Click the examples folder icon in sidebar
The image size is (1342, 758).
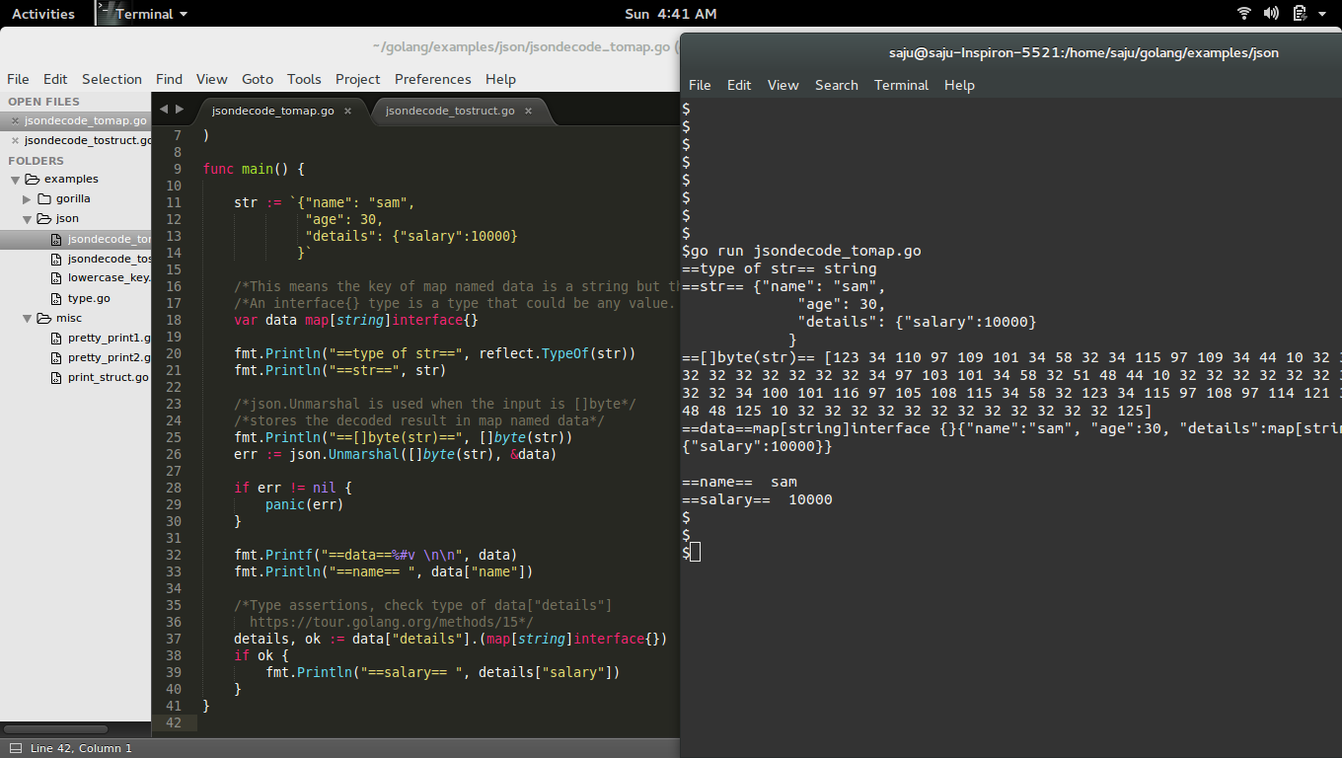[x=32, y=179]
